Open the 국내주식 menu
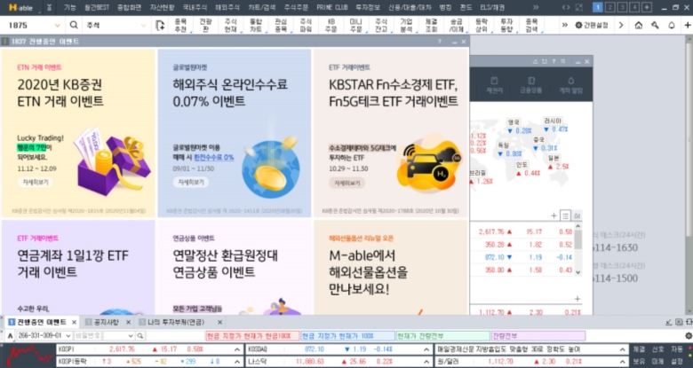This screenshot has height=368, width=693. coord(193,7)
